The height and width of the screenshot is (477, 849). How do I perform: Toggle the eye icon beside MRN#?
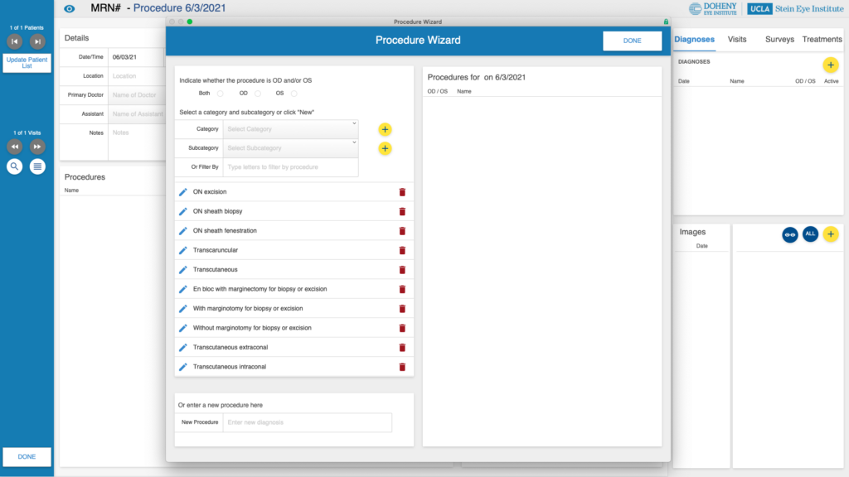[x=70, y=8]
